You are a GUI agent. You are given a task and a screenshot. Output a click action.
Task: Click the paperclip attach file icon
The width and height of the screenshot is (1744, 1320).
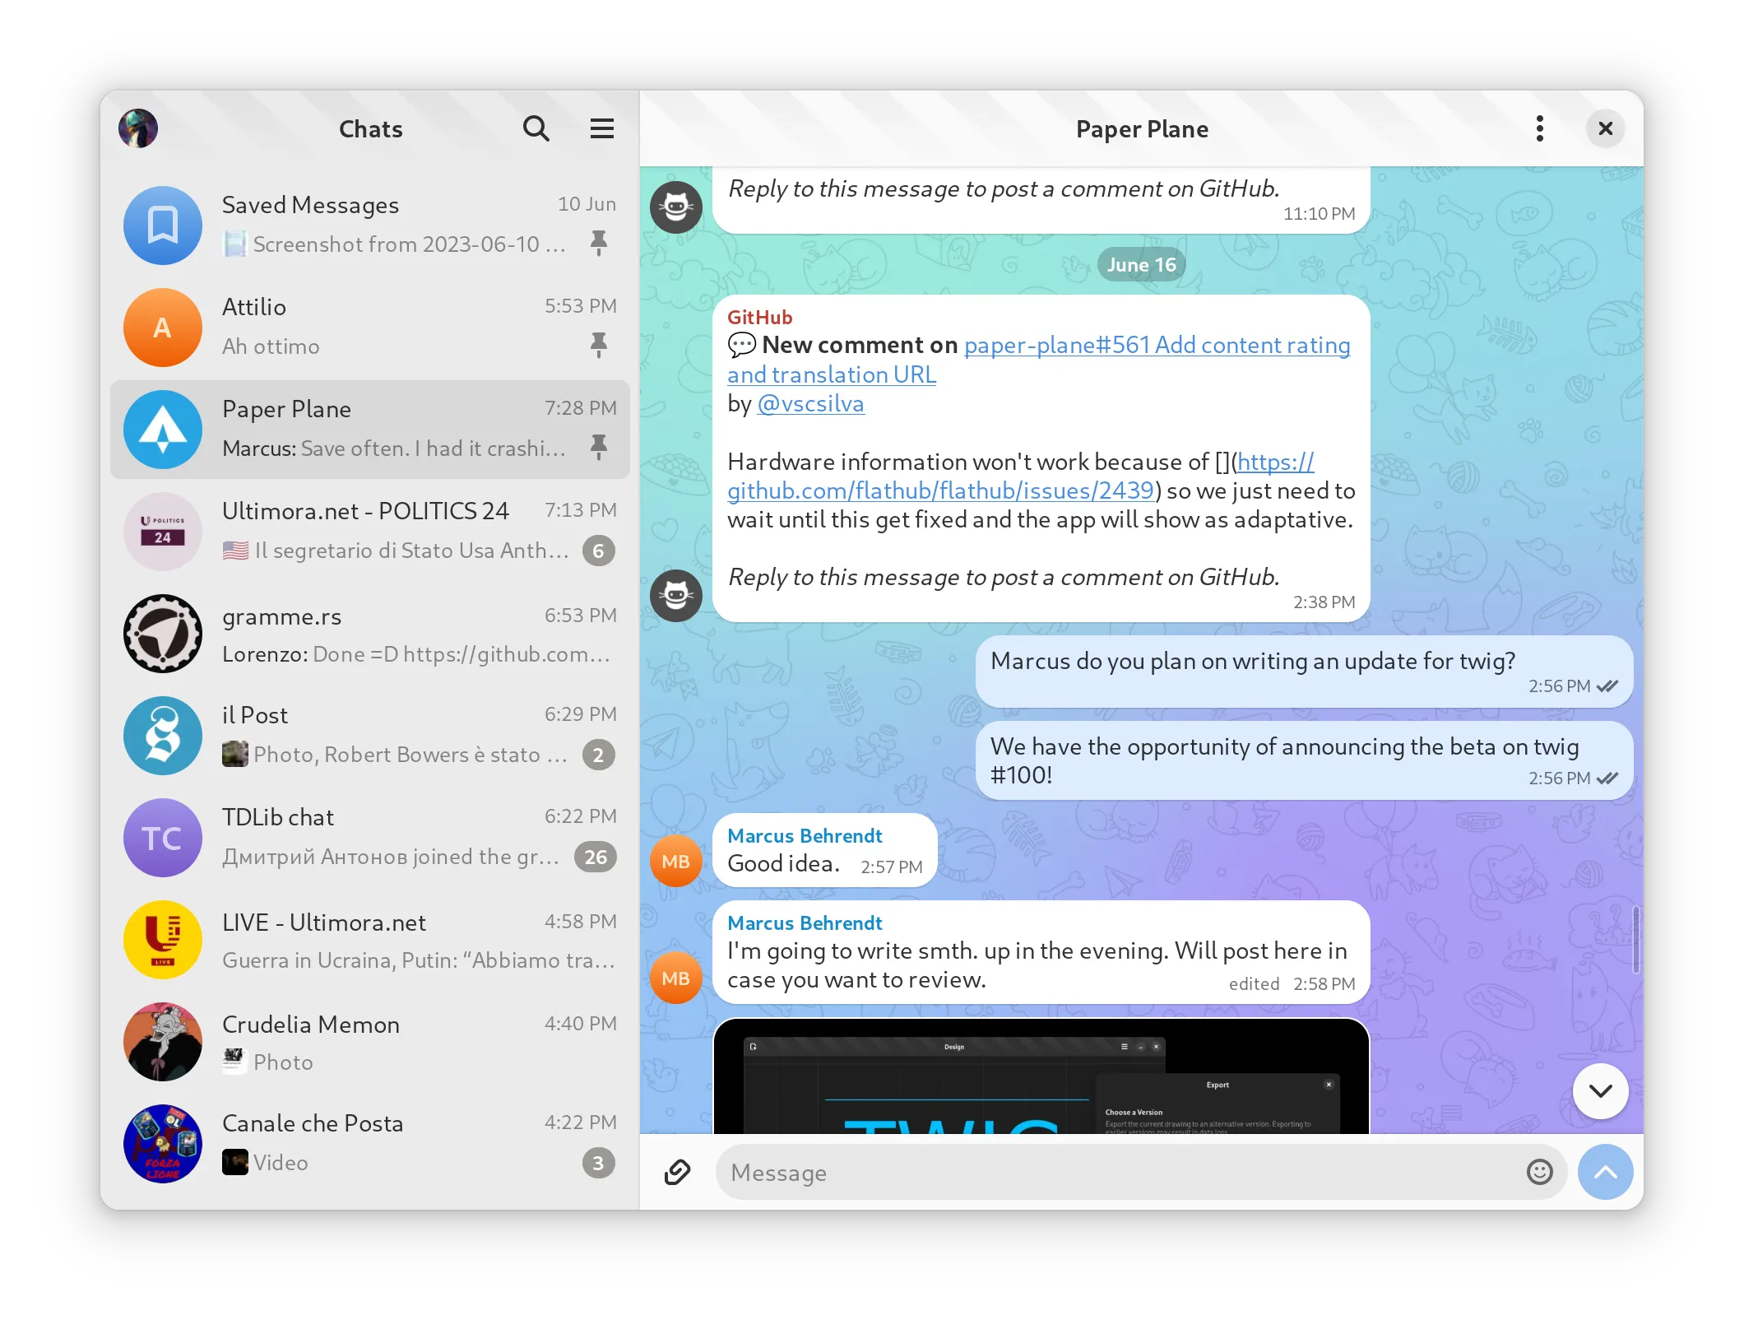677,1172
